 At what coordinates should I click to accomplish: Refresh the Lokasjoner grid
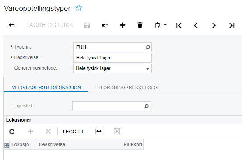pos(12,132)
